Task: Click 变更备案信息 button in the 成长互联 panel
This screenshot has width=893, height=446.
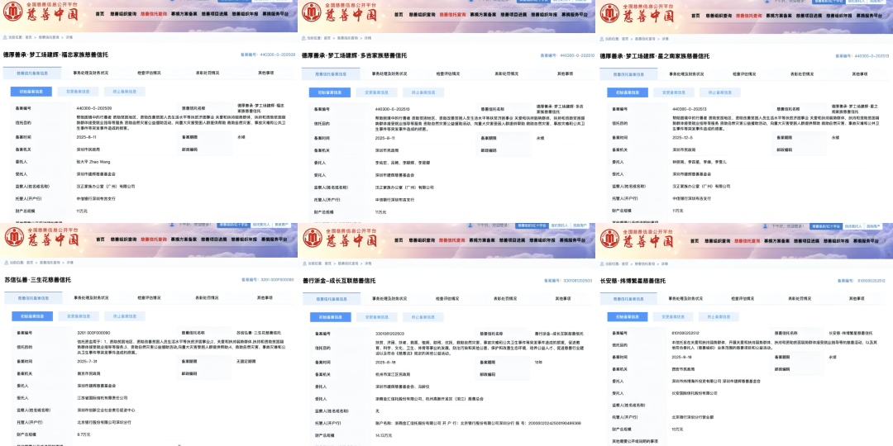Action: click(x=376, y=317)
